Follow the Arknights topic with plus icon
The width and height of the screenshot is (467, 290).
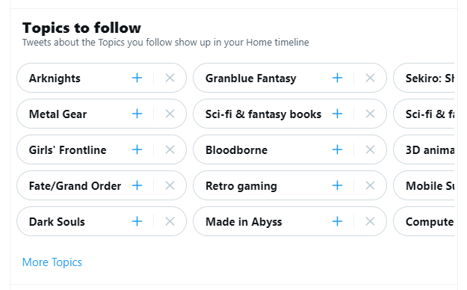point(137,78)
